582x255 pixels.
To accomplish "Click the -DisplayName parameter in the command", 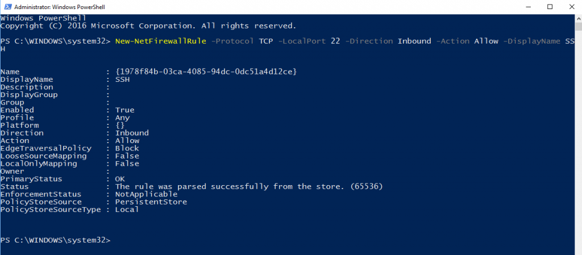I will [x=531, y=41].
